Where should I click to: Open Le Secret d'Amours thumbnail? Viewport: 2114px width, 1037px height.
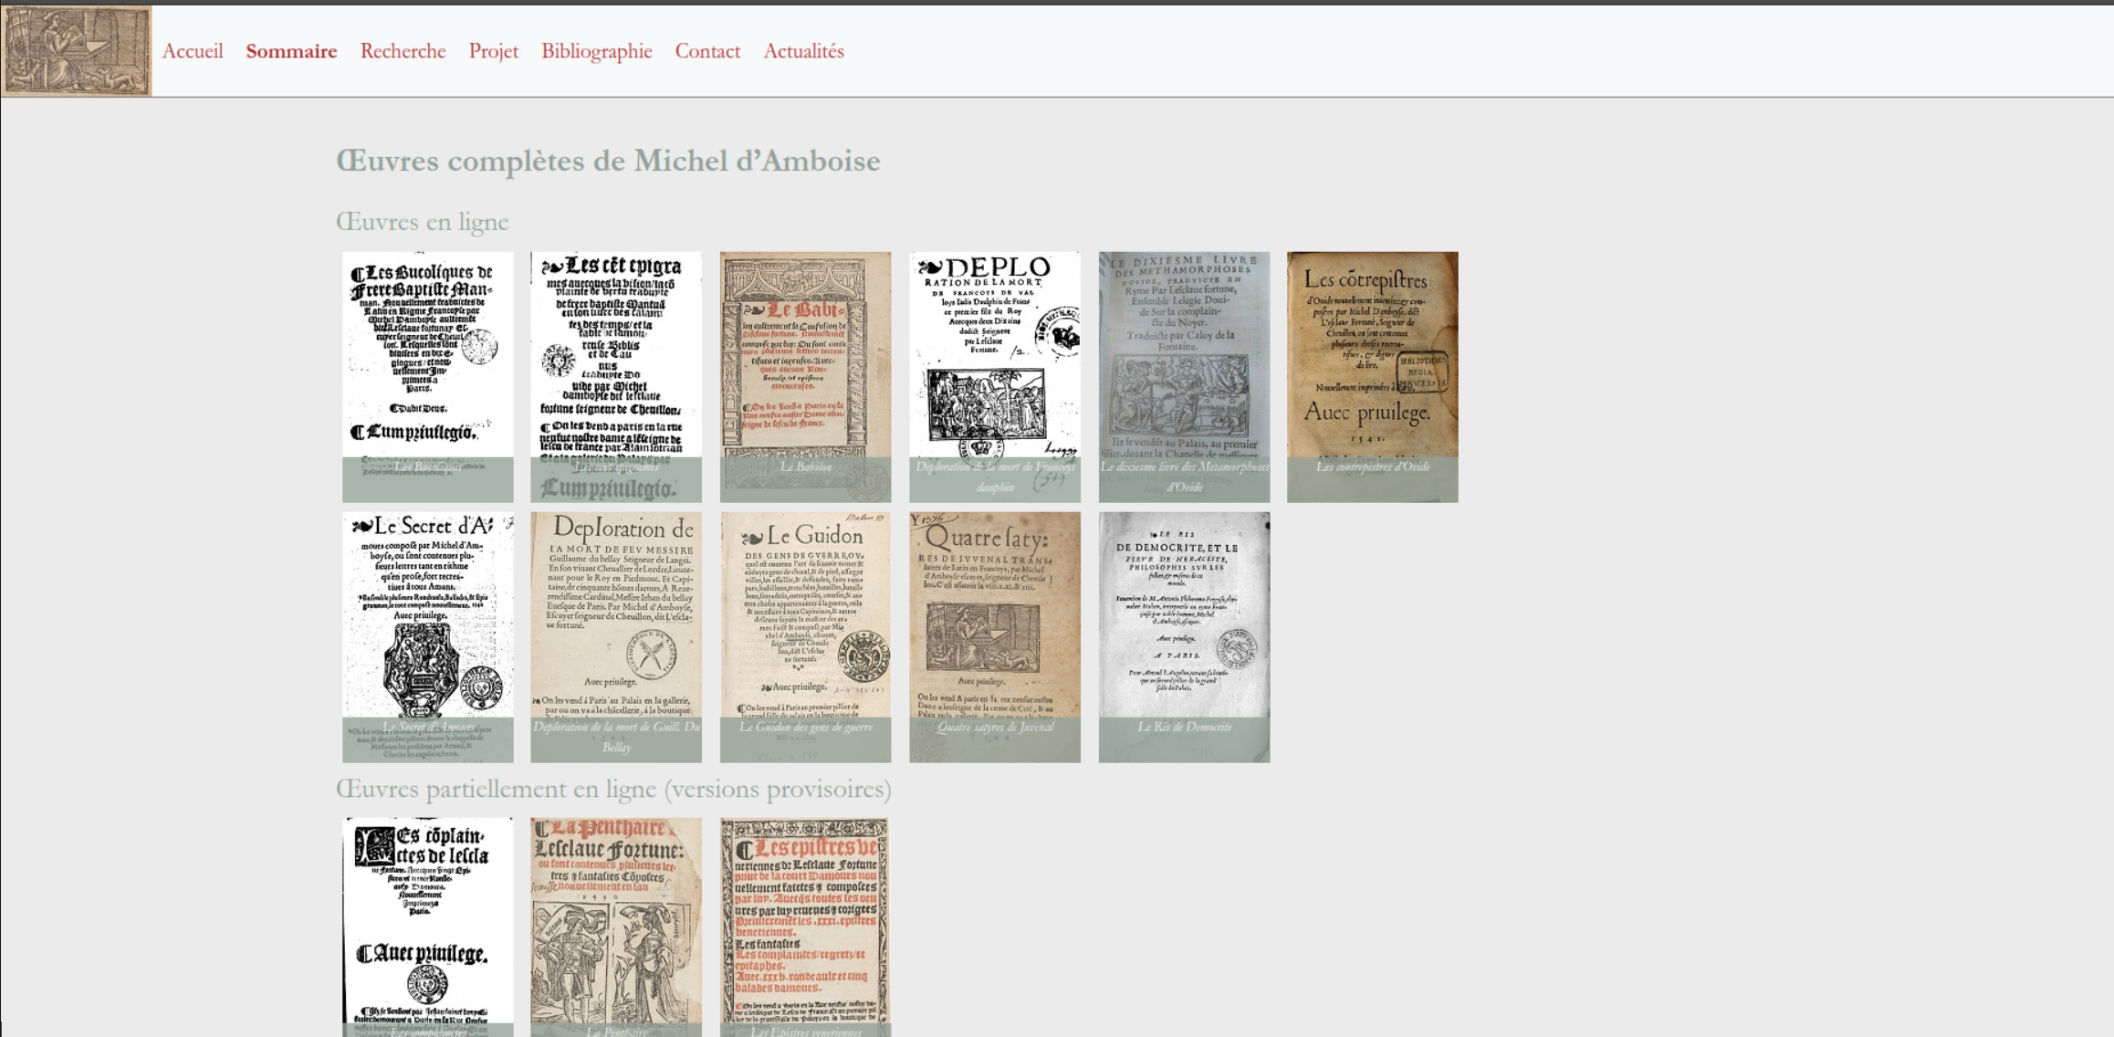428,637
